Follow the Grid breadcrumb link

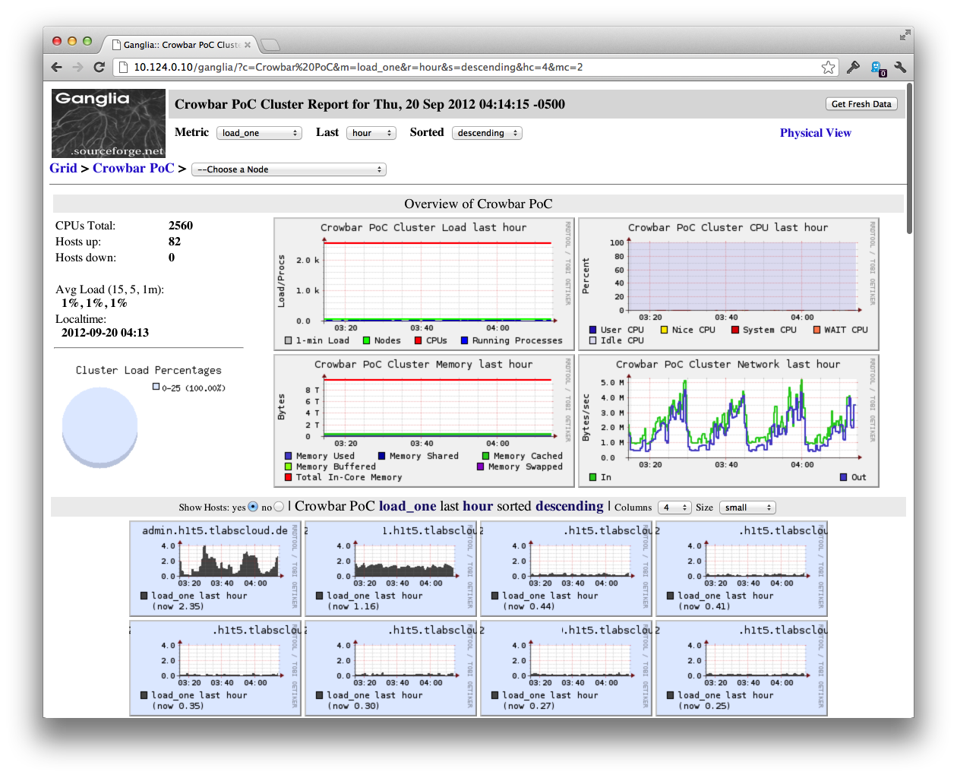(x=63, y=168)
